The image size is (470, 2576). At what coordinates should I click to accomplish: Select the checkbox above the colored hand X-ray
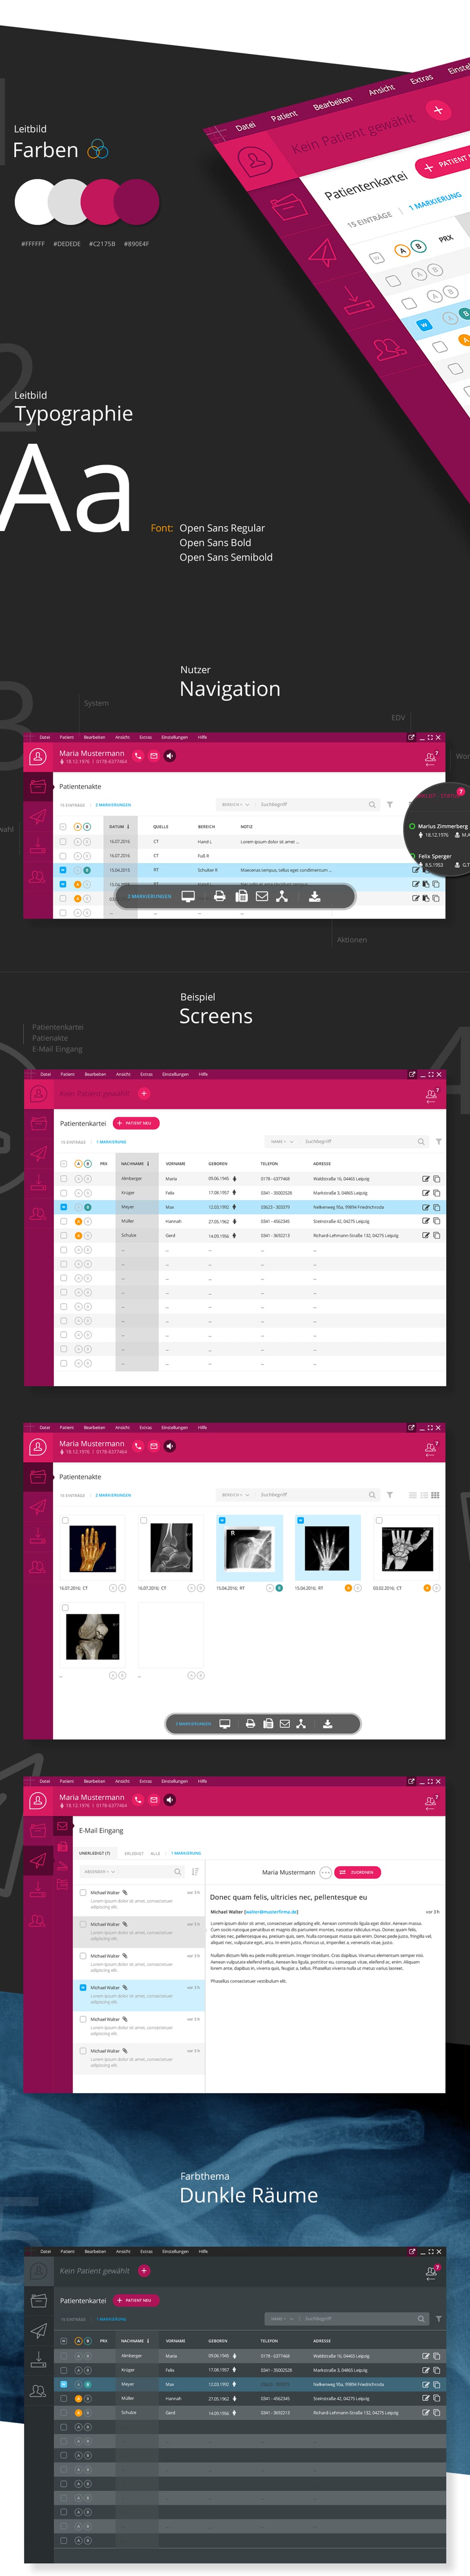pos(66,1520)
